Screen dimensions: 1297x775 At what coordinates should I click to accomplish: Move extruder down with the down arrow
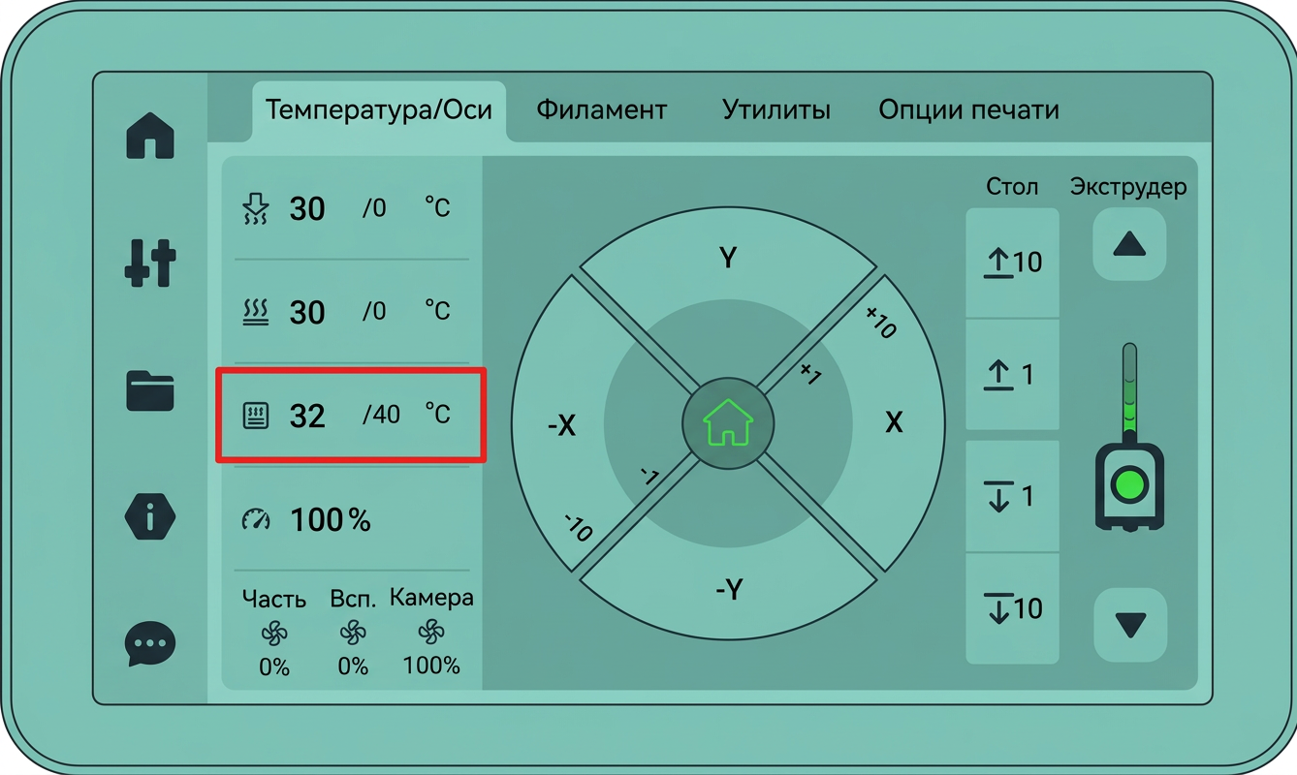point(1129,625)
